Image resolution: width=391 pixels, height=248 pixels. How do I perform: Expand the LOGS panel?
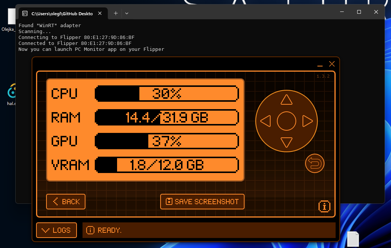point(56,230)
